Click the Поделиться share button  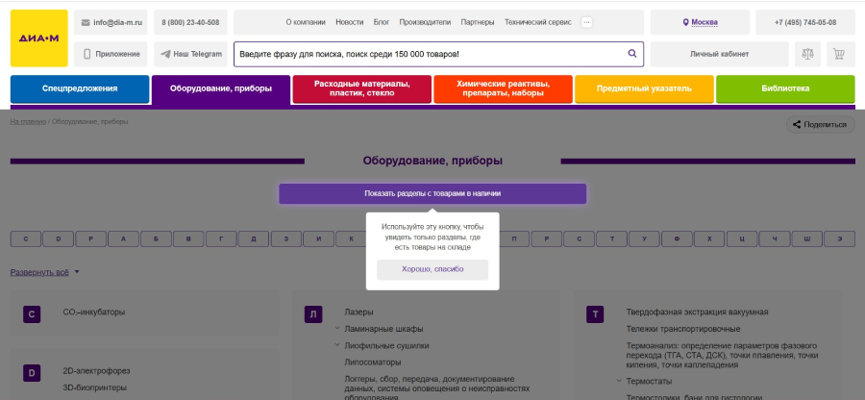click(x=821, y=124)
